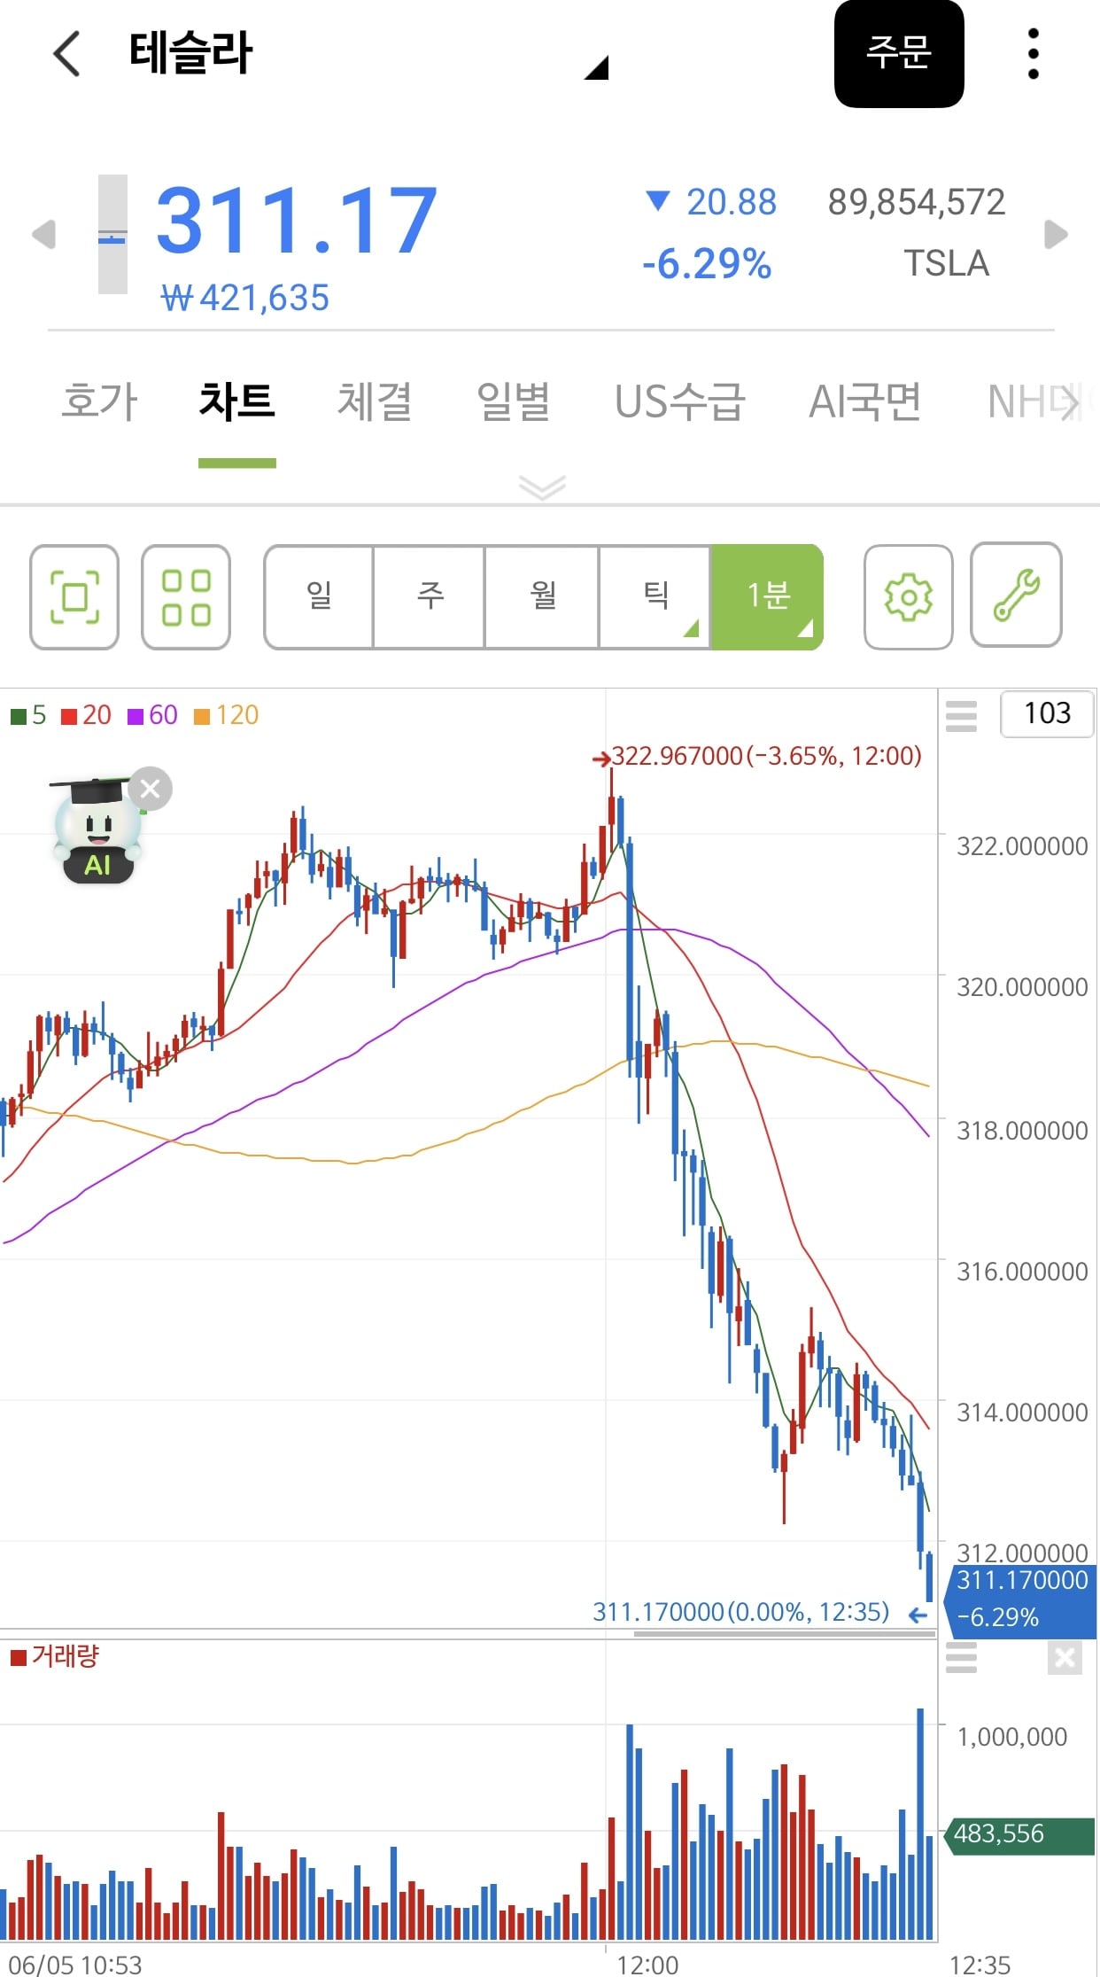Open the chart tools wrench icon
Viewport: 1100px width, 1977px height.
click(x=1017, y=595)
